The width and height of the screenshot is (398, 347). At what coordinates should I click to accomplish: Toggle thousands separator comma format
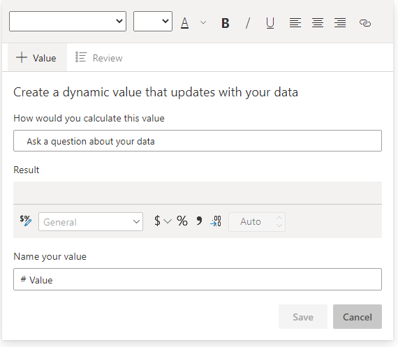(199, 221)
